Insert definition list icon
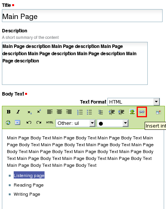This screenshot has width=166, height=209. click(x=101, y=112)
